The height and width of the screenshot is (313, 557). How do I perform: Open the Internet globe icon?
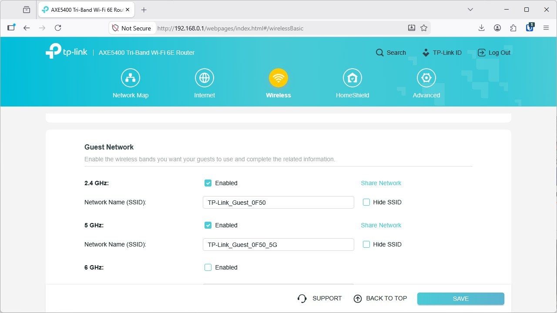click(205, 78)
